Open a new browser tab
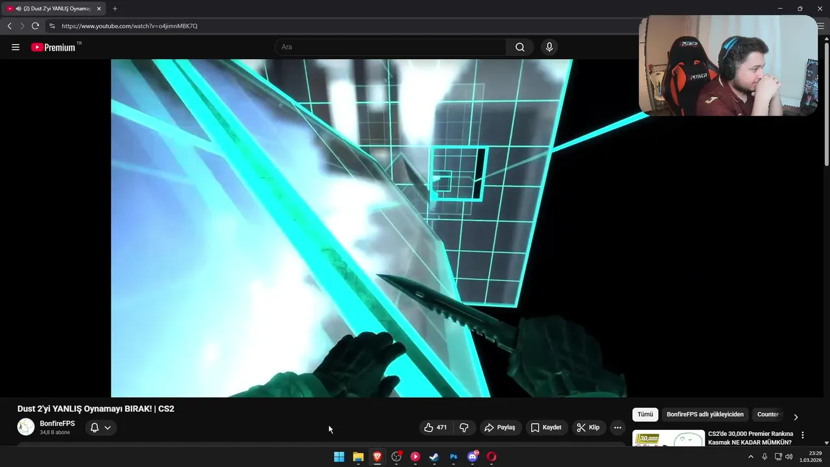830x467 pixels. click(x=115, y=8)
